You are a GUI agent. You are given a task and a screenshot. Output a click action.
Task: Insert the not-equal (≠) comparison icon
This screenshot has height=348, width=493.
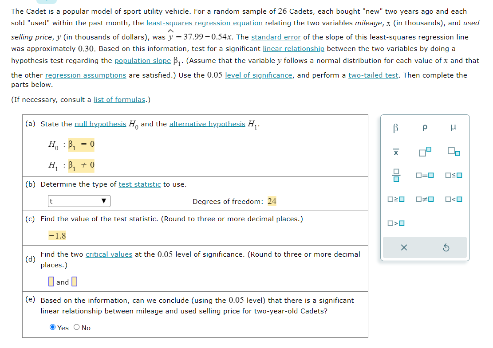click(425, 199)
